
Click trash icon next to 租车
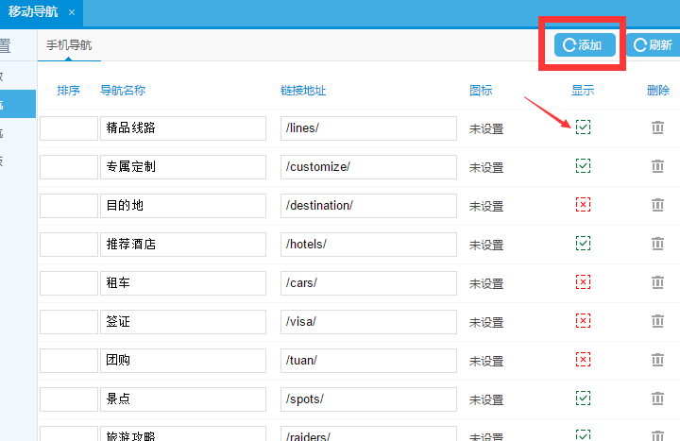point(657,282)
